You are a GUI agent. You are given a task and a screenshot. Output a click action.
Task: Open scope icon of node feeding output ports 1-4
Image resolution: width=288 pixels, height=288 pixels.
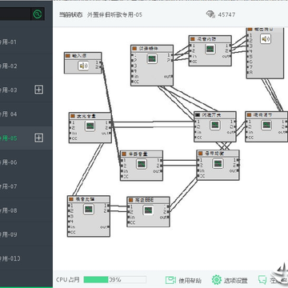point(210,49)
